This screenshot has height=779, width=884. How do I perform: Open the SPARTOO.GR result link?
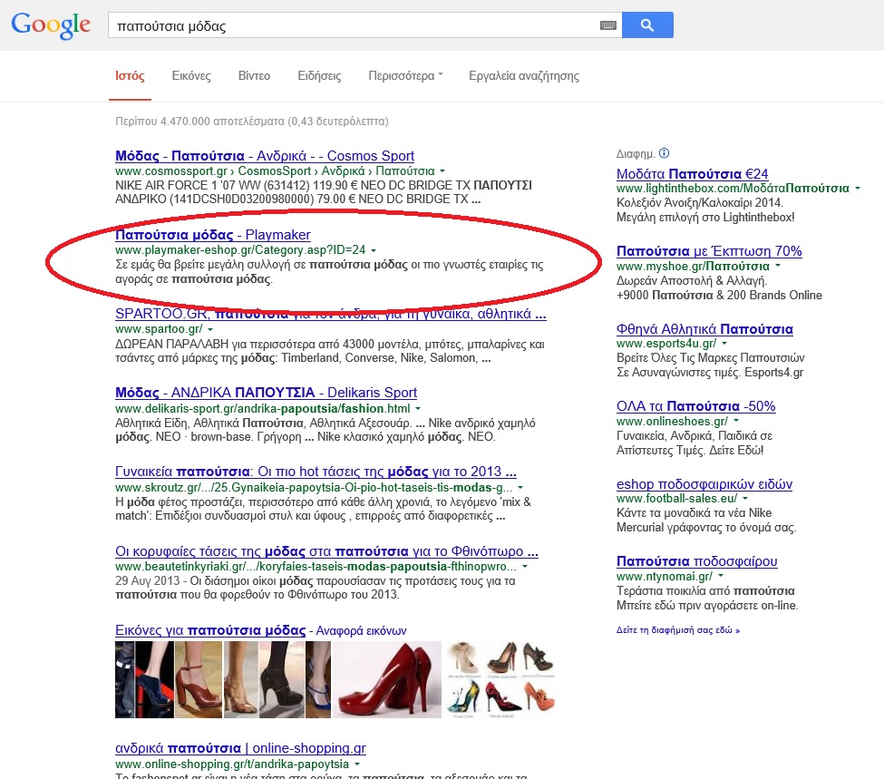pyautogui.click(x=330, y=314)
